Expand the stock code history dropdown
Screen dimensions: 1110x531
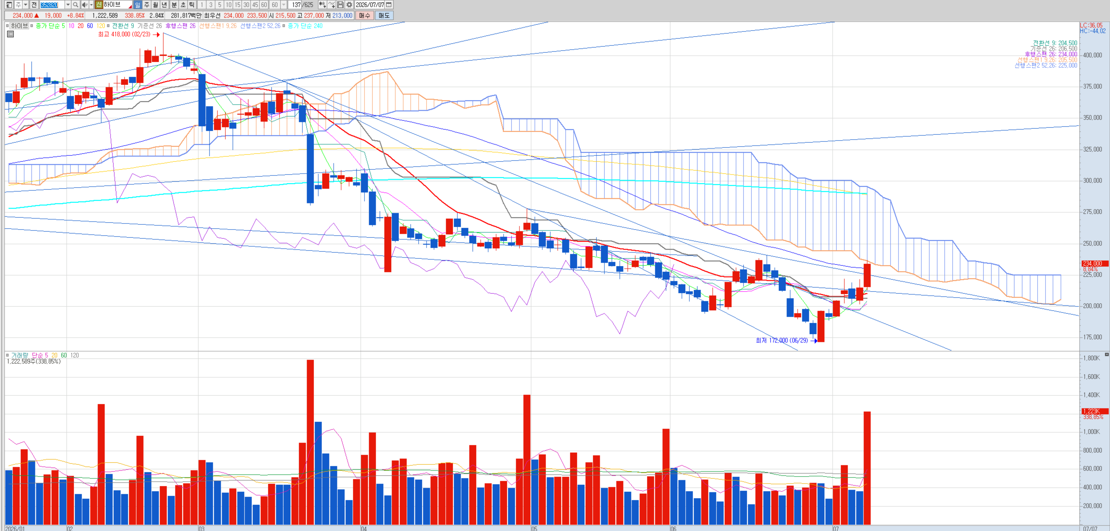point(68,5)
